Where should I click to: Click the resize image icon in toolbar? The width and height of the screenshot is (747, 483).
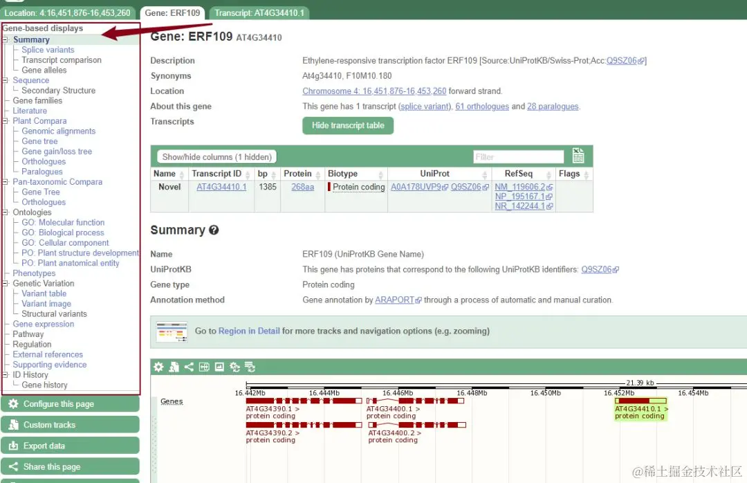click(x=204, y=367)
